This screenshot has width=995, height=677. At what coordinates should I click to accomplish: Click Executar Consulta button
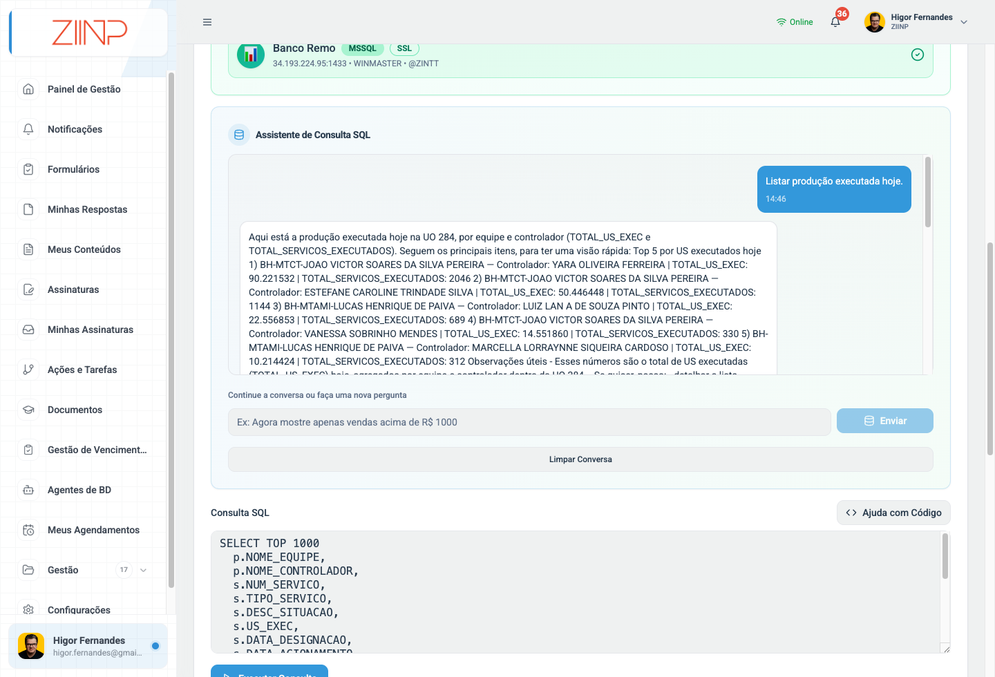point(269,671)
